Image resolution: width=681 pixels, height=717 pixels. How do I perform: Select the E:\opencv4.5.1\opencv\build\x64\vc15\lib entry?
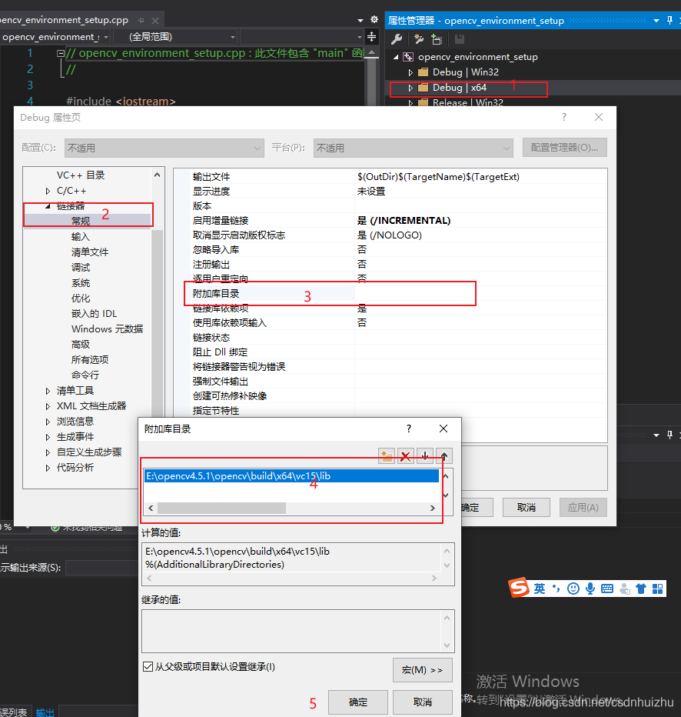click(x=291, y=476)
